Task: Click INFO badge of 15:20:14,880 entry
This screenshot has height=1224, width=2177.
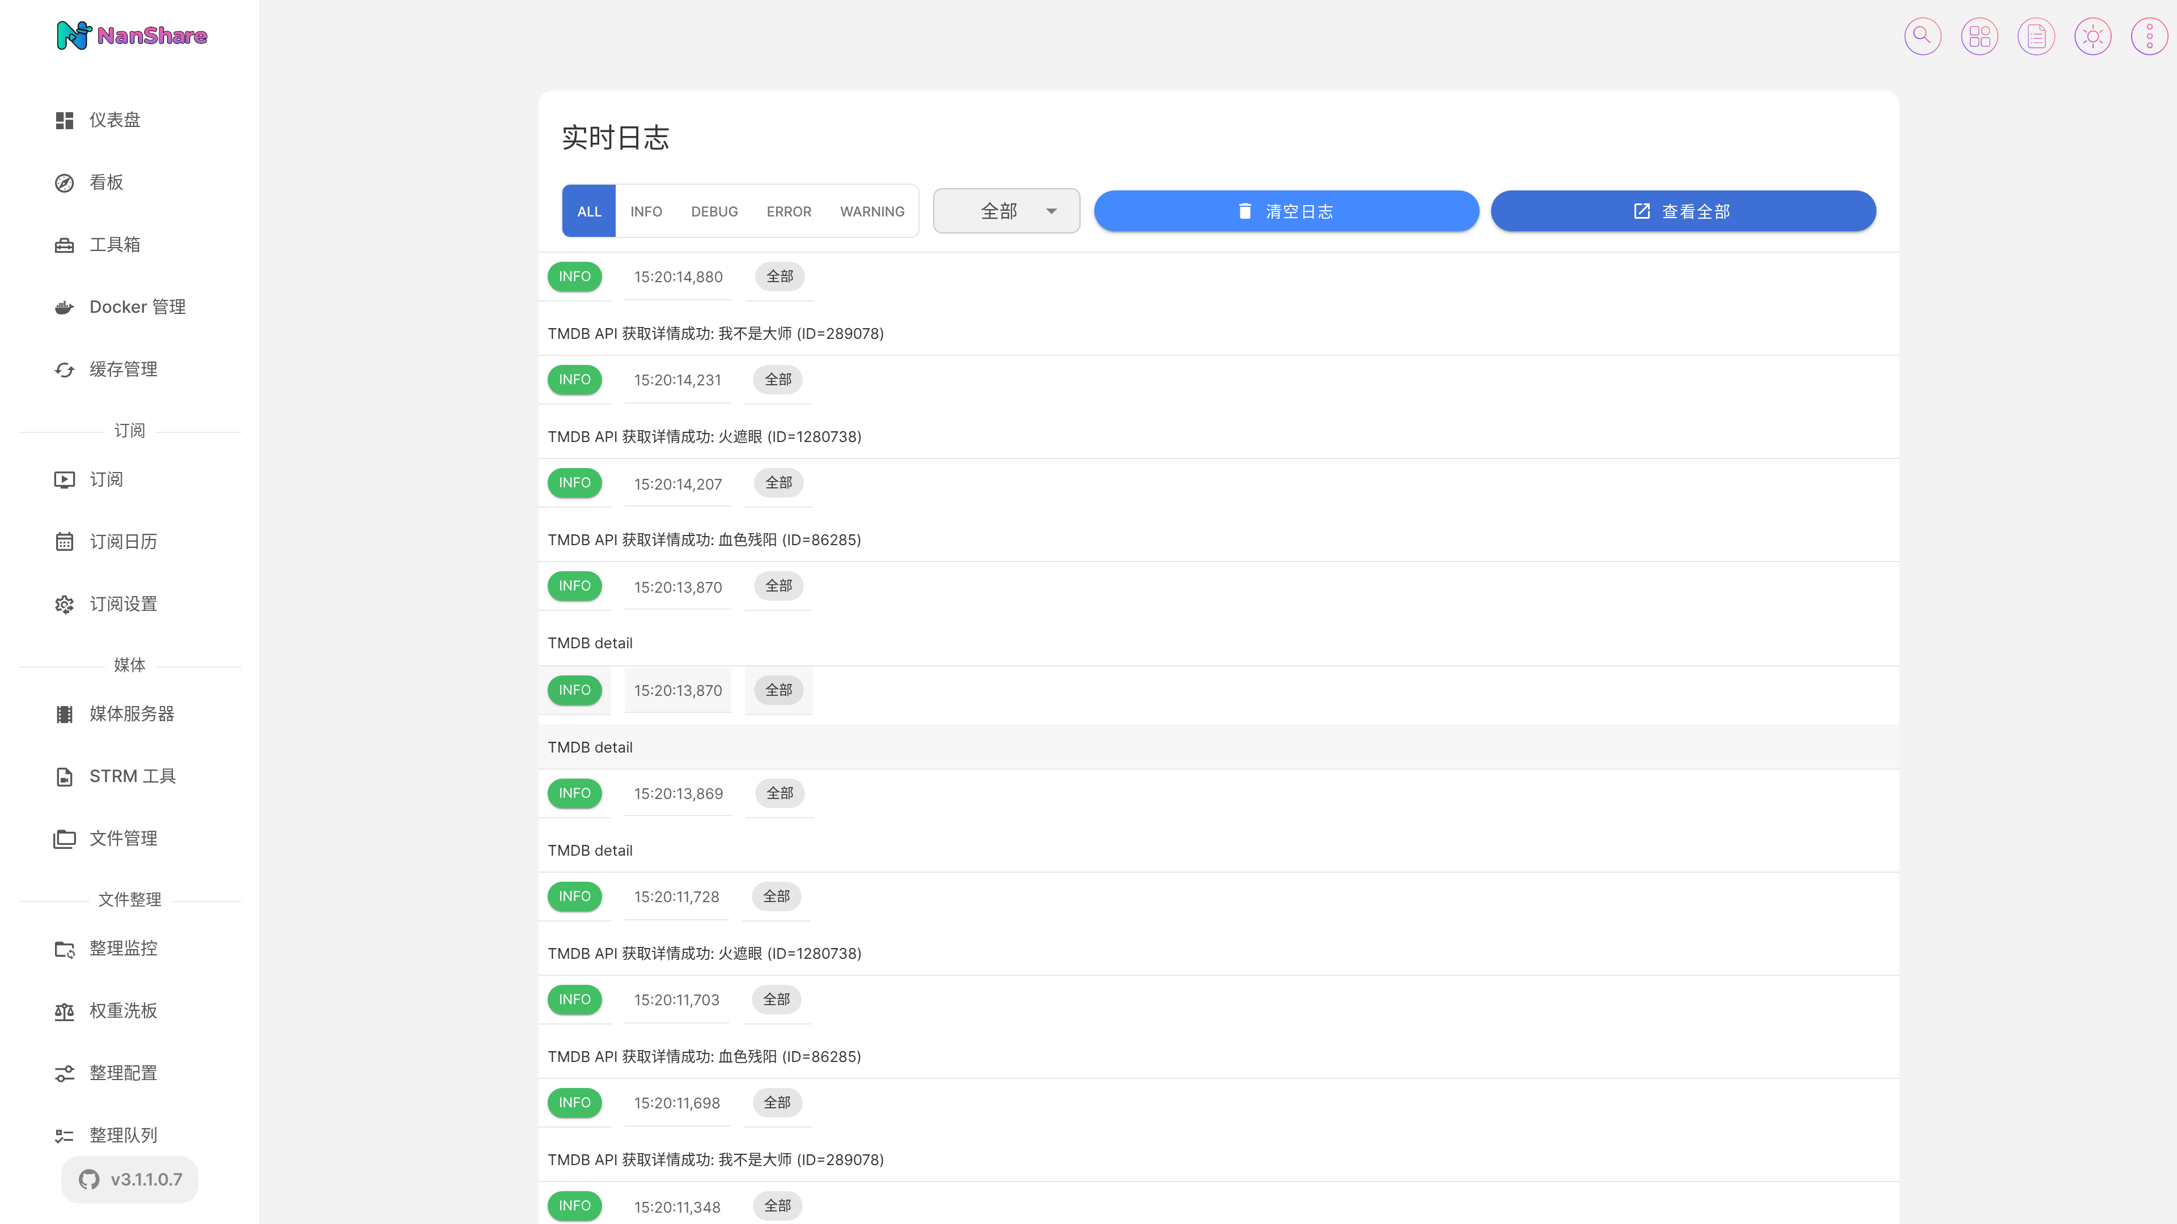Action: pyautogui.click(x=575, y=276)
